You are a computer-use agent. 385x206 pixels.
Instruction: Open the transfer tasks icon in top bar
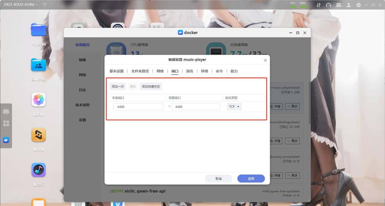[x=318, y=5]
